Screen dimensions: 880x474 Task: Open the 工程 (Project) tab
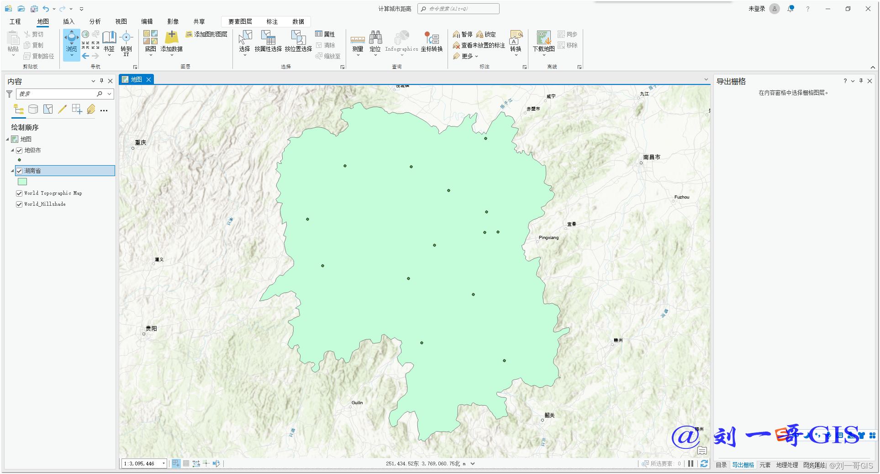(15, 21)
